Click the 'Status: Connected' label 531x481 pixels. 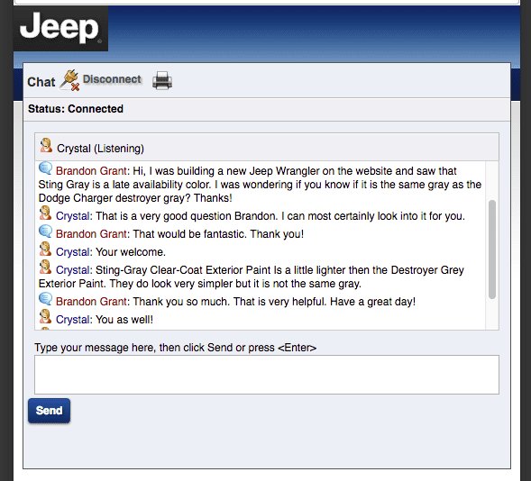coord(76,109)
